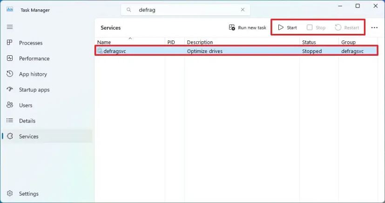Click the defragsvc group cell

tap(352, 51)
